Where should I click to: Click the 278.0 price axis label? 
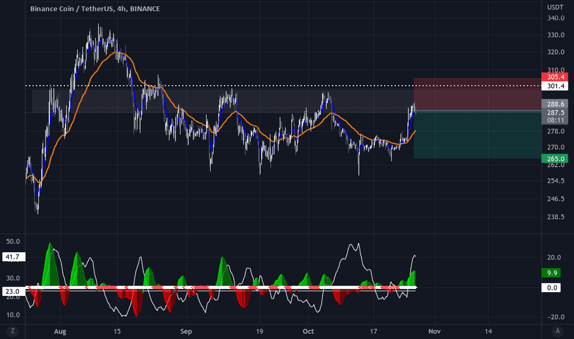(556, 131)
